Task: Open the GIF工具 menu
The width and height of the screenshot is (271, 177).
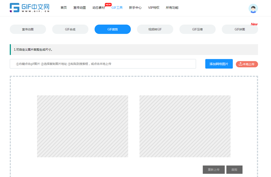Action: [x=117, y=8]
